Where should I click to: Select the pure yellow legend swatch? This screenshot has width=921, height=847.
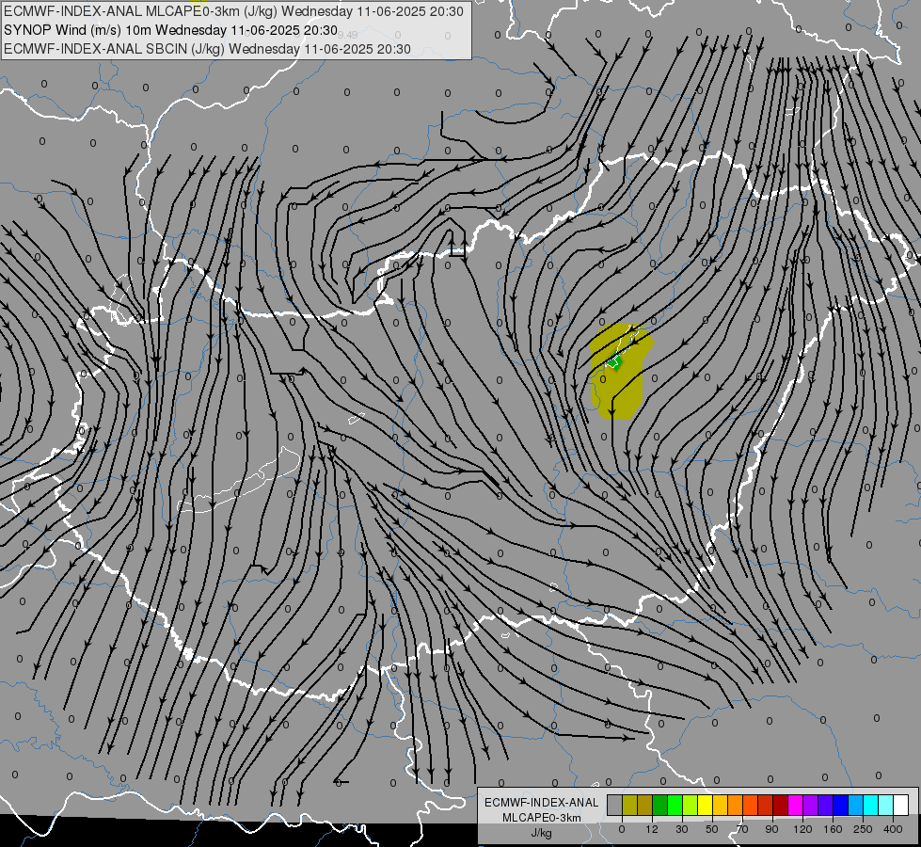tap(705, 805)
